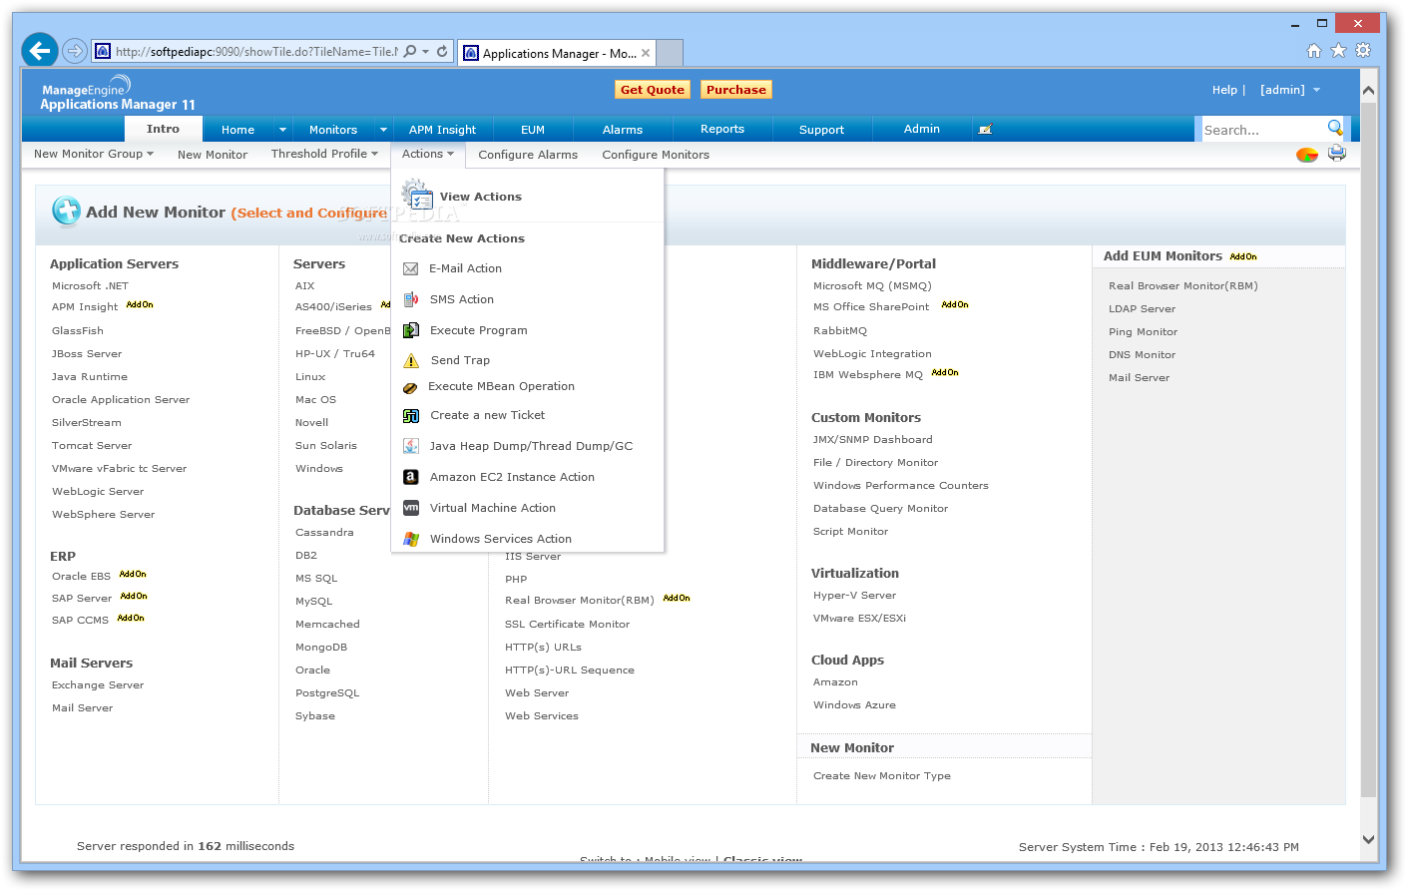
Task: Click the search magnifier icon
Action: tap(1335, 128)
